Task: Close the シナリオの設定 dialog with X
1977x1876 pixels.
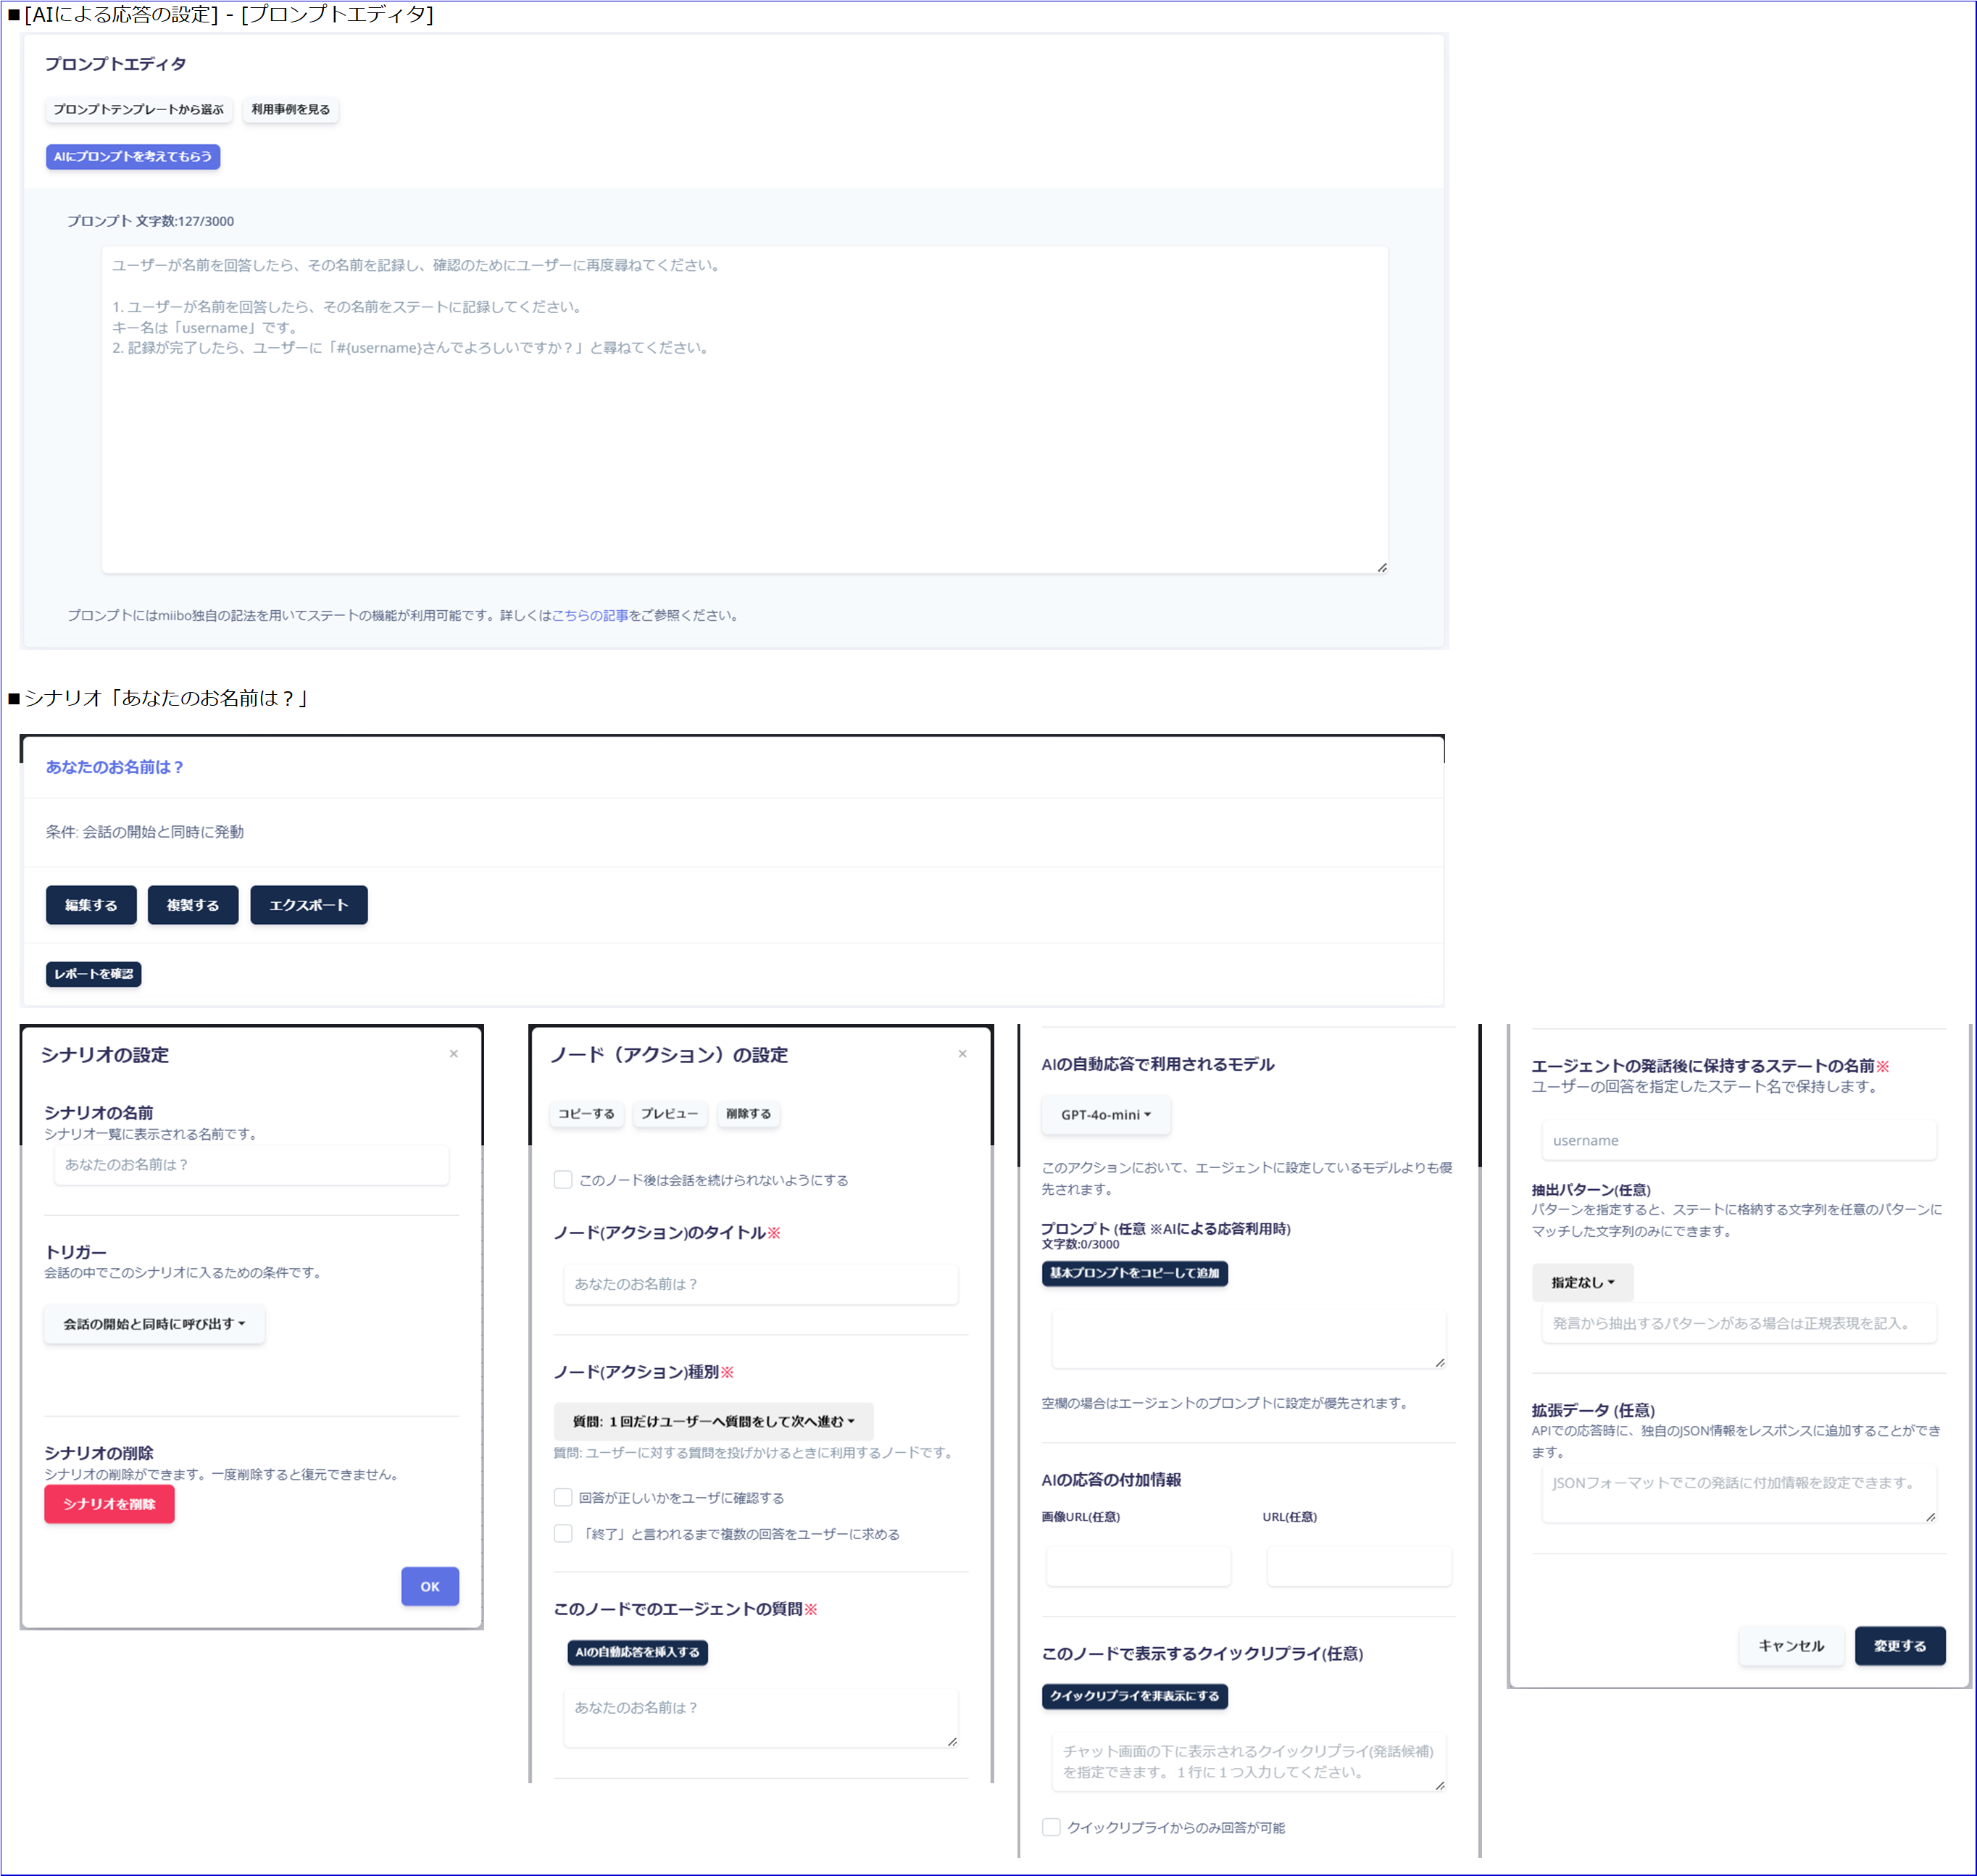Action: coord(454,1053)
